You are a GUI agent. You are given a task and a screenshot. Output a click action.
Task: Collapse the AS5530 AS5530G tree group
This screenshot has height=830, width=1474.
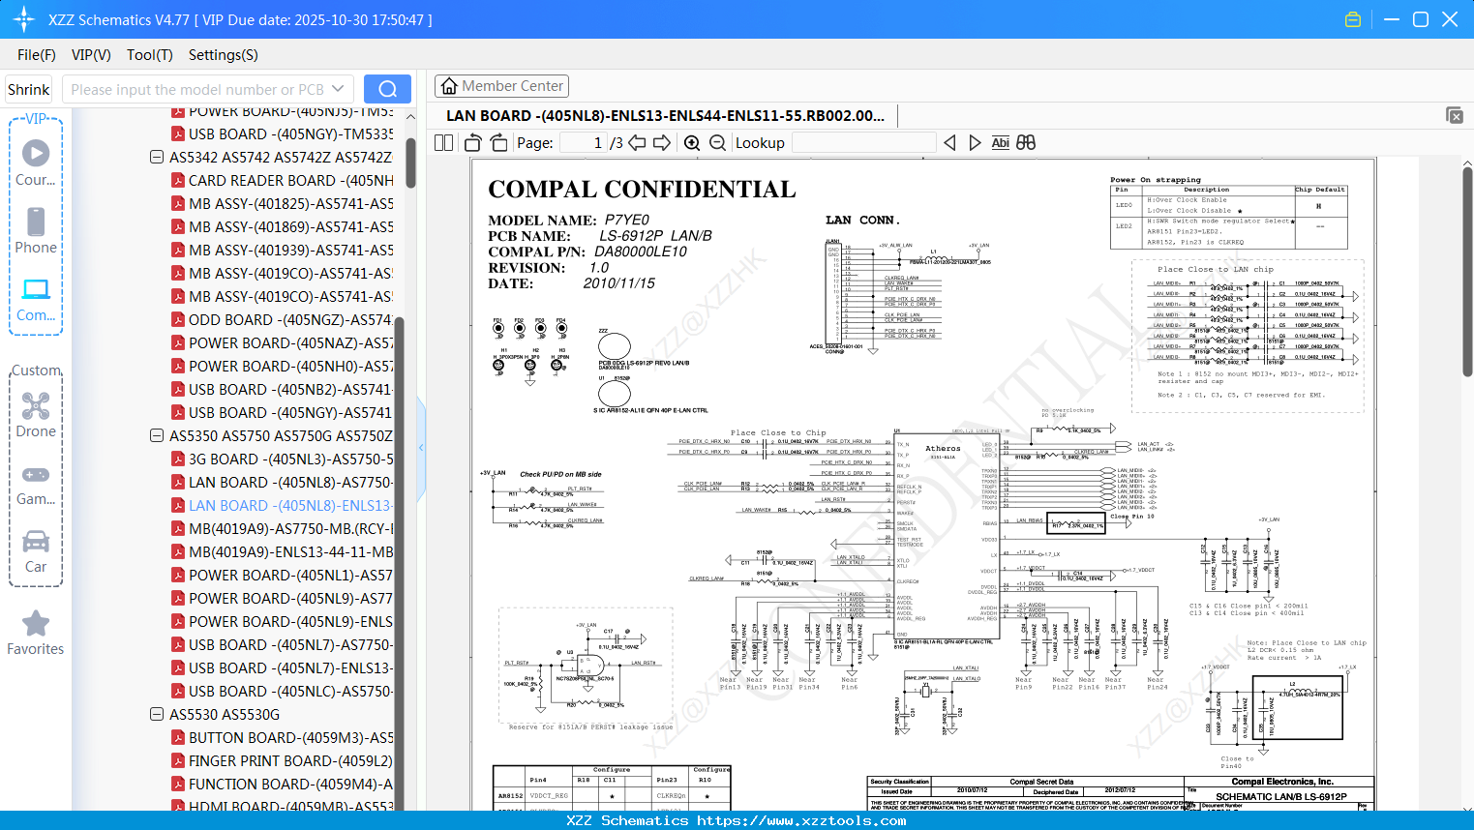click(x=157, y=714)
